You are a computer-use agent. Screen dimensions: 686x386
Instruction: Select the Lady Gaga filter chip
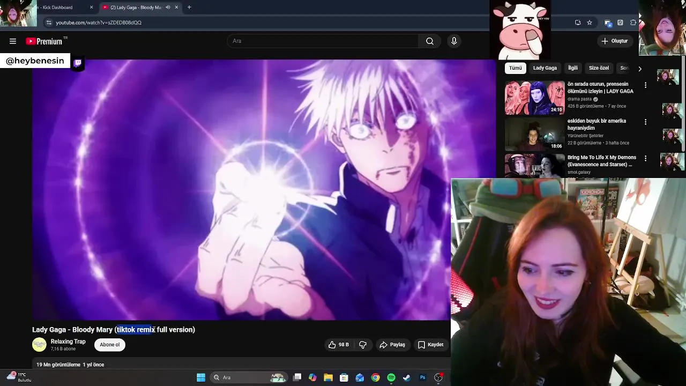pyautogui.click(x=545, y=68)
